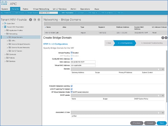Click the Cisco logo
Viewport: 168px width, 126px height.
[x=4, y=3]
